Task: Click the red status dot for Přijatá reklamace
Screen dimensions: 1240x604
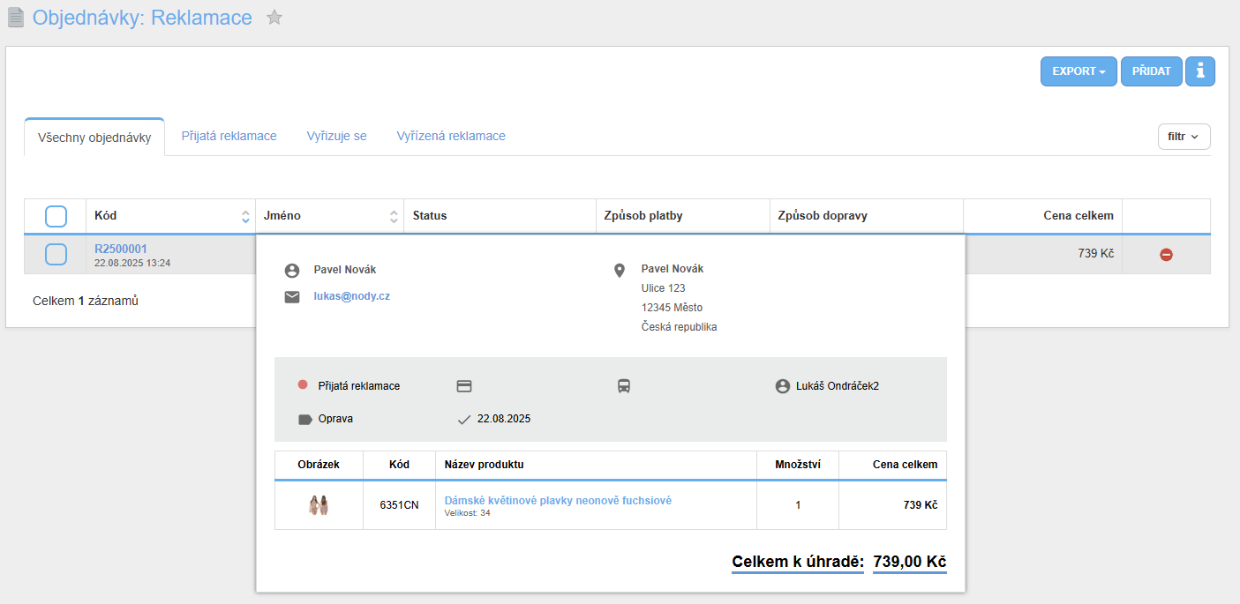Action: pyautogui.click(x=303, y=385)
